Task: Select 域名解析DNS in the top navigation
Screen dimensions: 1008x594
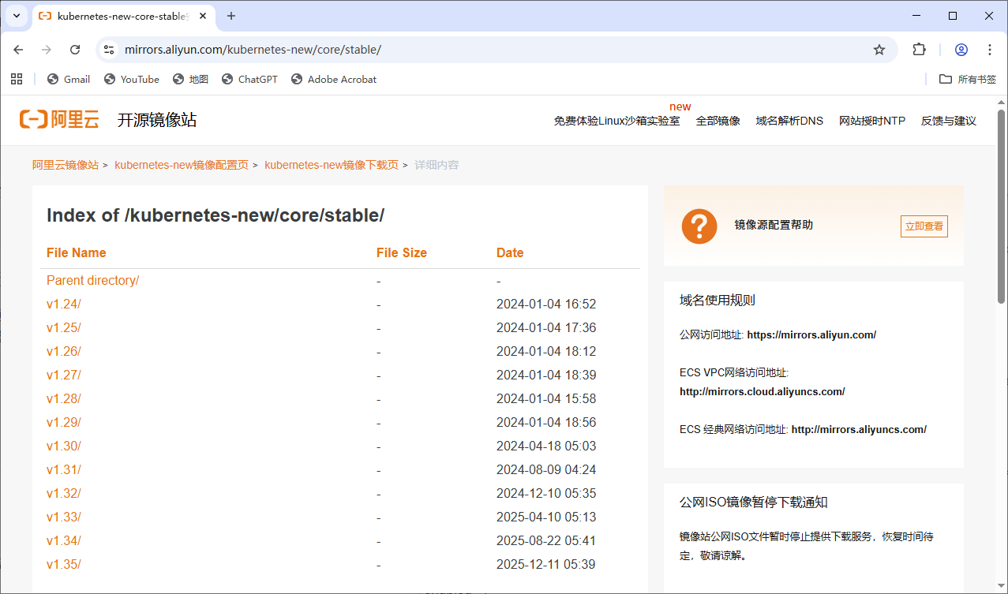Action: click(x=789, y=121)
